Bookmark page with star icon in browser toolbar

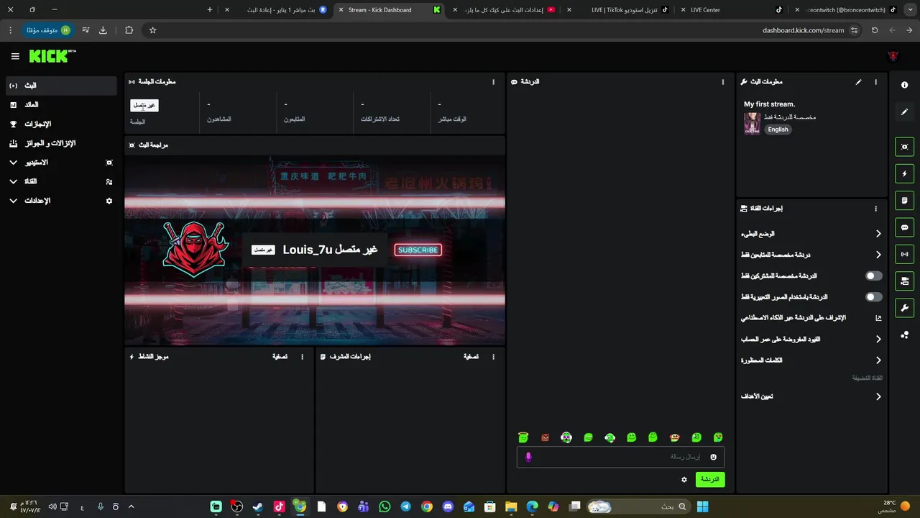click(x=152, y=30)
